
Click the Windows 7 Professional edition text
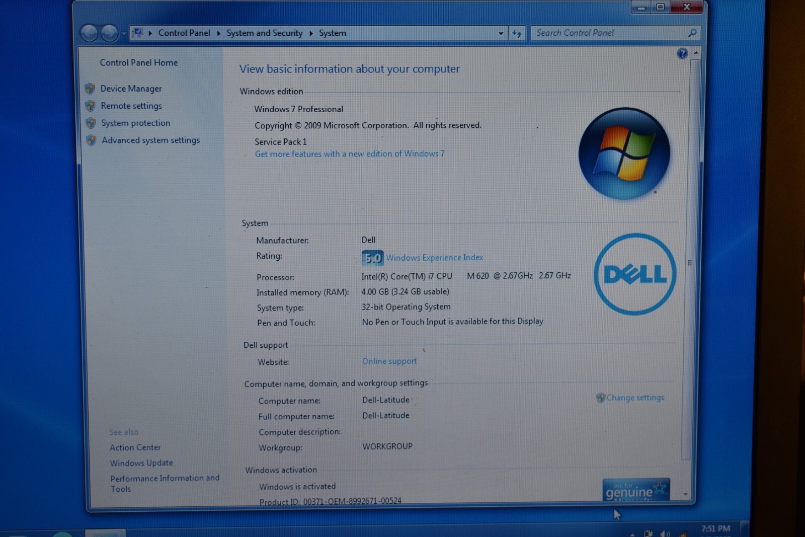pyautogui.click(x=299, y=109)
